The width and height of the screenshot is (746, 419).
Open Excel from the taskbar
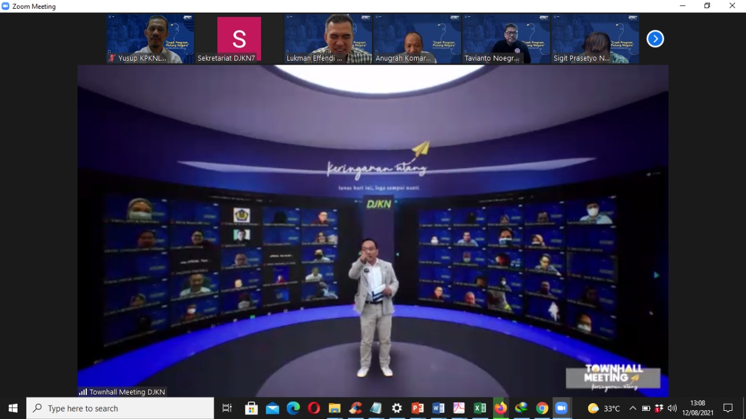(480, 408)
